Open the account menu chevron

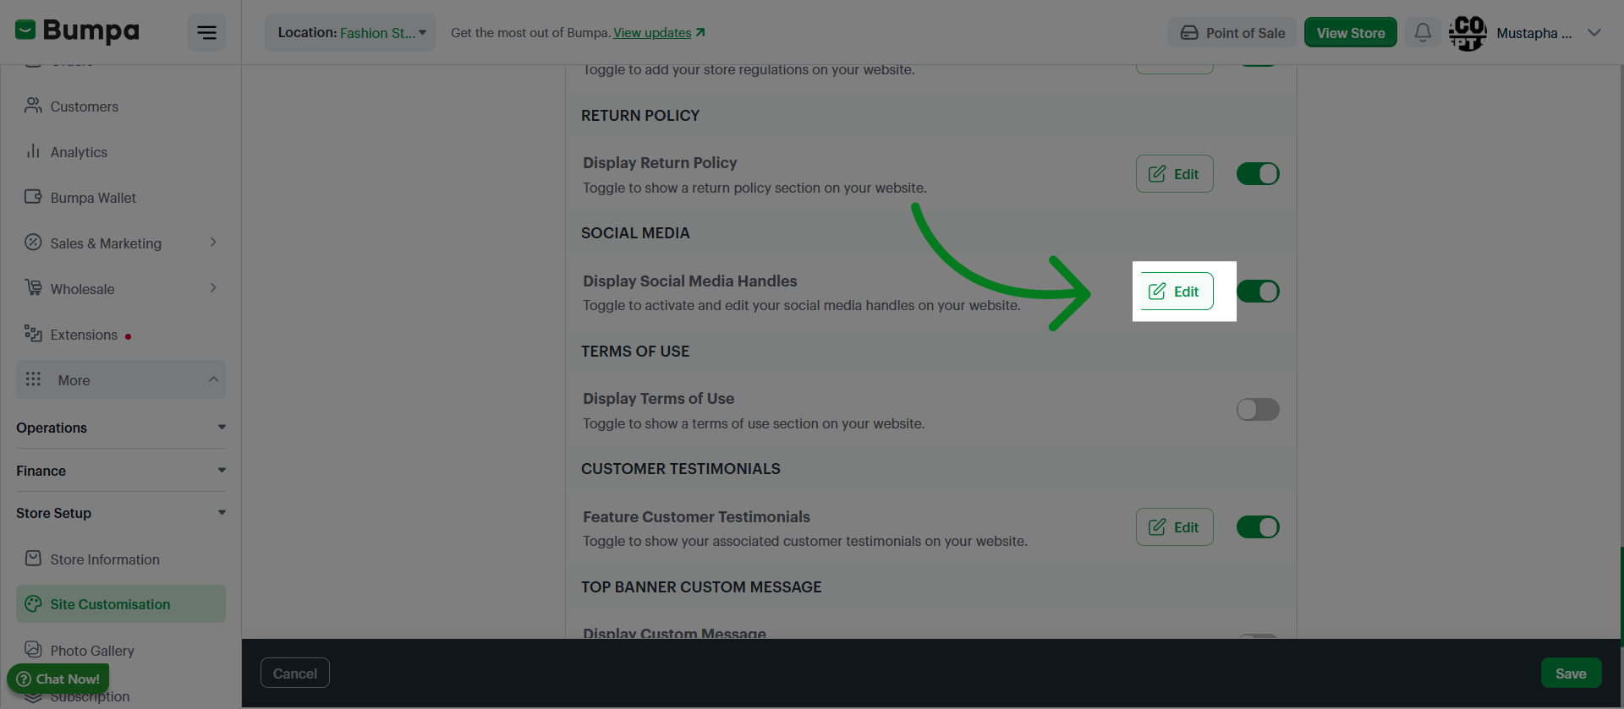(1594, 33)
